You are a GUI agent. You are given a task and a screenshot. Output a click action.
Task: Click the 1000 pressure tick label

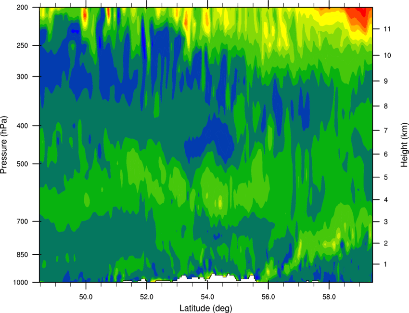point(21,283)
